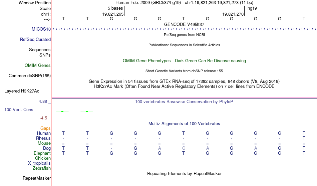Screen dimensions: 317x186
Task: Click Short Genetic Variants from dbSNP title
Action: point(184,71)
